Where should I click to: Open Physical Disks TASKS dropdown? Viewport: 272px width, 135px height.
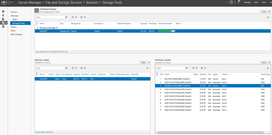(265, 62)
